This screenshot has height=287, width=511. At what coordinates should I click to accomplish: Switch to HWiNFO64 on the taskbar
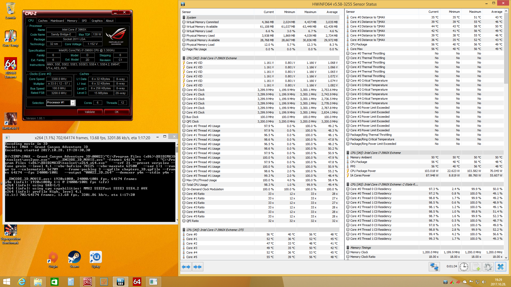tap(121, 282)
